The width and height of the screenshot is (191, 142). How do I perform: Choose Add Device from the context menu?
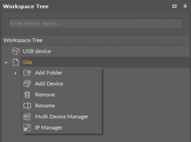pos(62,84)
